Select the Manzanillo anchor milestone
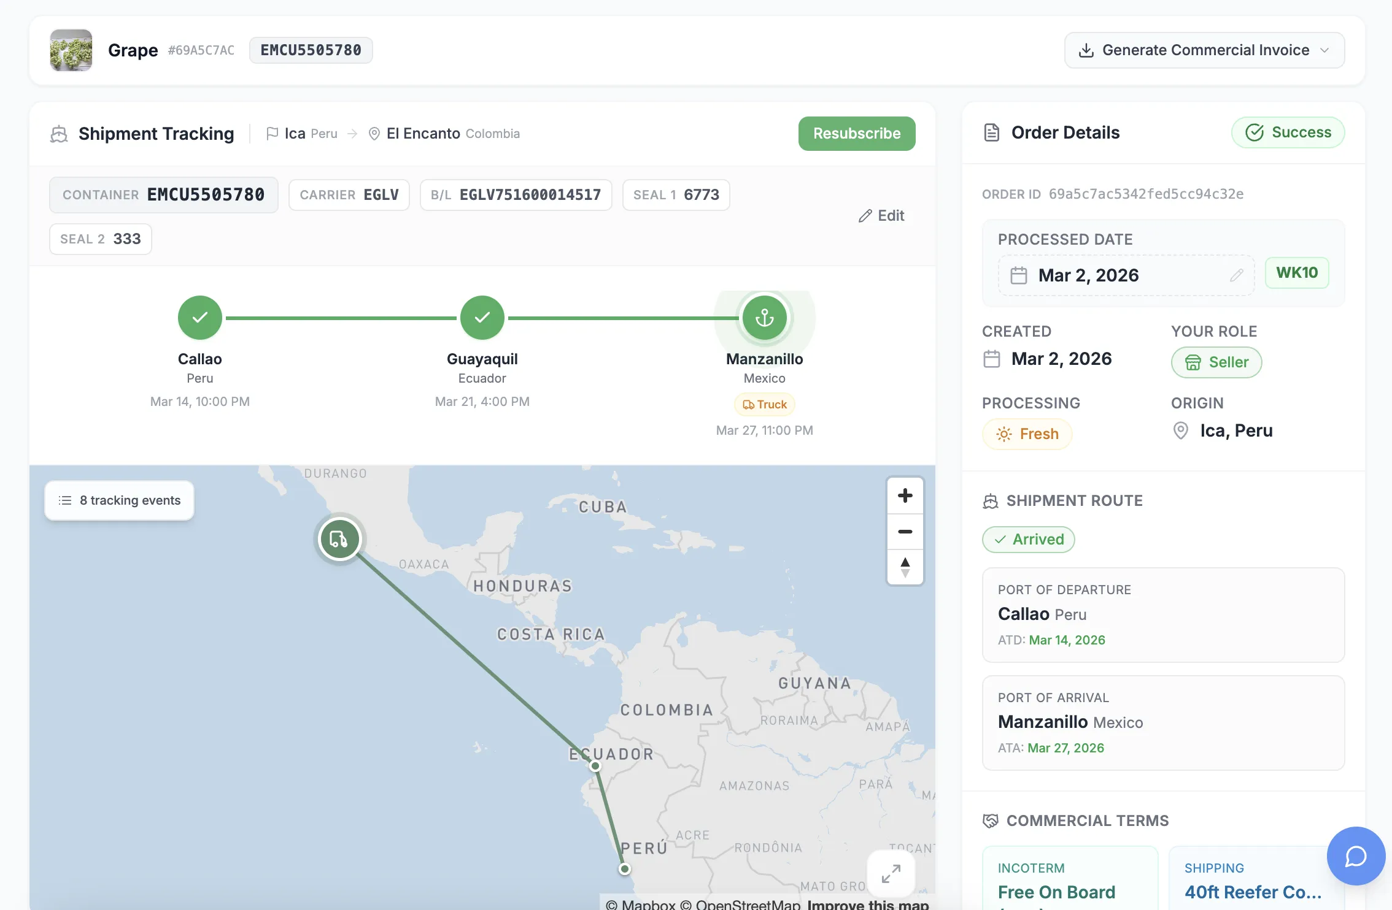Image resolution: width=1392 pixels, height=910 pixels. 765,318
